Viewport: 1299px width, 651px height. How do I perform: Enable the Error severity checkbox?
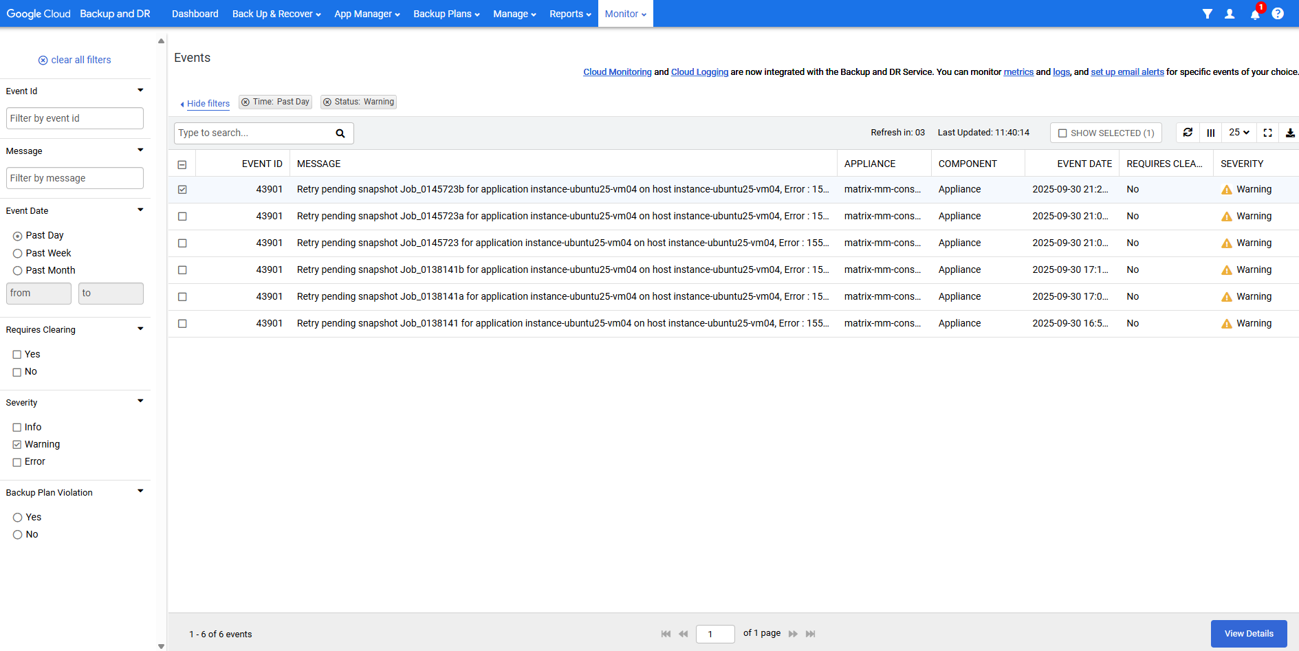(x=17, y=462)
